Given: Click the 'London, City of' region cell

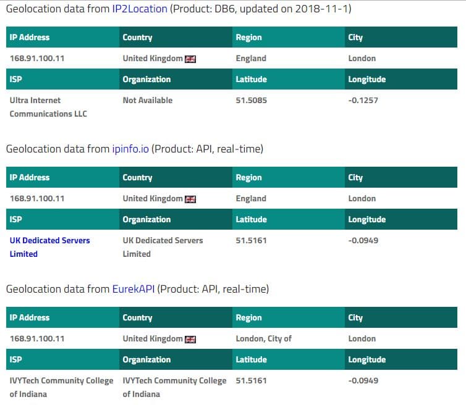Looking at the screenshot, I should pos(263,338).
